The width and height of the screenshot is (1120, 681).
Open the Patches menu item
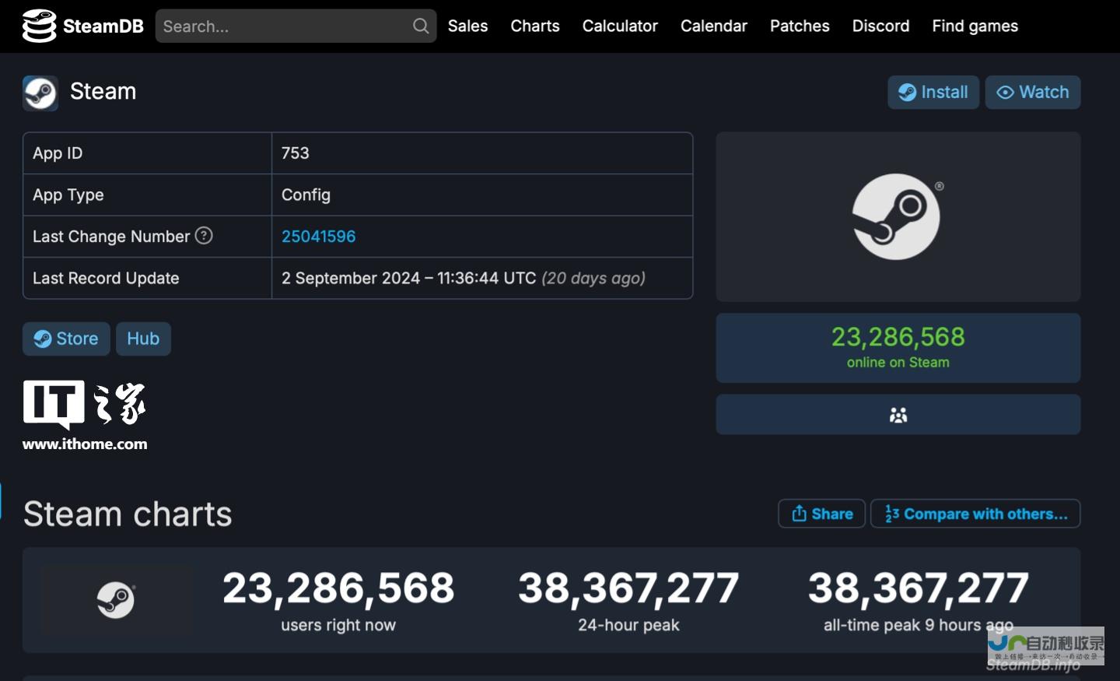tap(800, 26)
